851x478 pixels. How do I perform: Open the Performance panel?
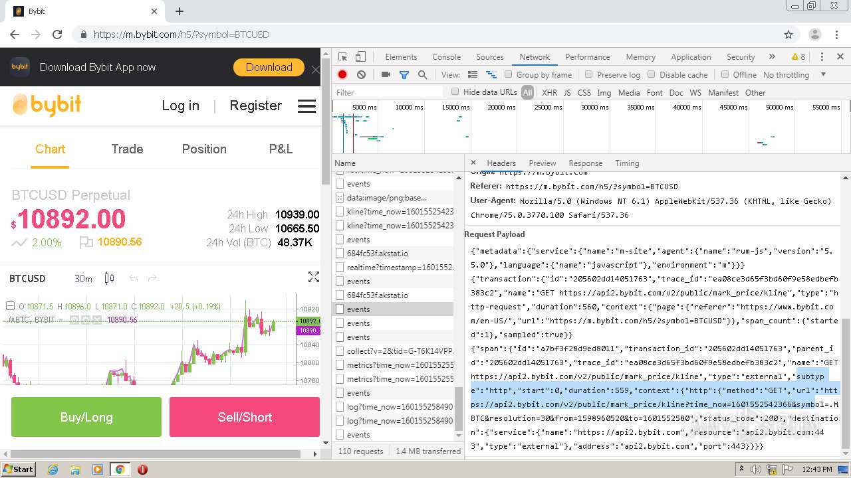[x=588, y=57]
